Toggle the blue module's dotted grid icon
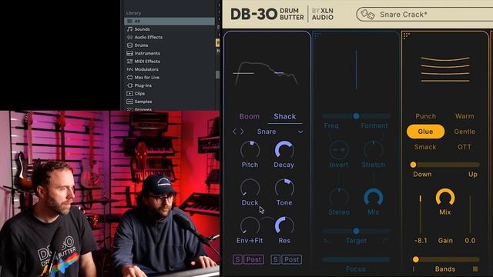The image size is (493, 277). tap(317, 35)
